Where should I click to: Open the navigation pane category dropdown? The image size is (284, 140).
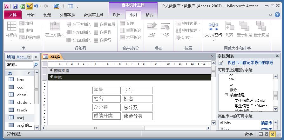tap(29, 57)
